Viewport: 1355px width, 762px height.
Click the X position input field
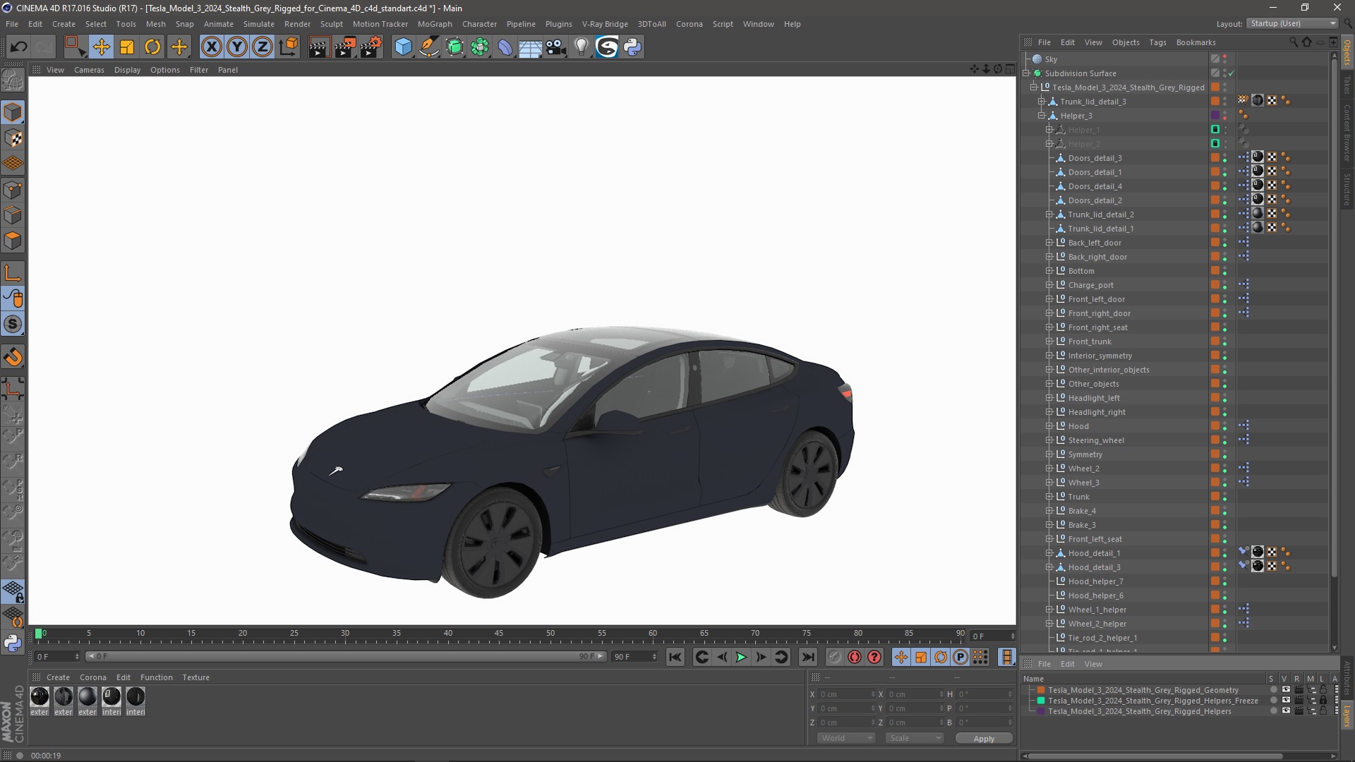846,694
